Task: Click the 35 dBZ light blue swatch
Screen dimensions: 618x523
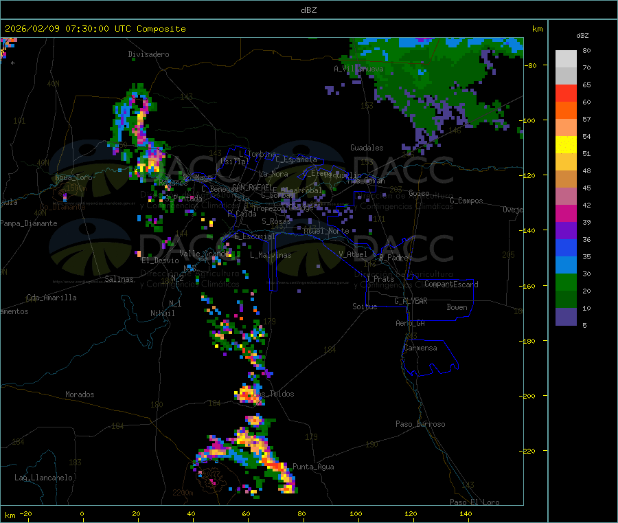Action: click(566, 265)
